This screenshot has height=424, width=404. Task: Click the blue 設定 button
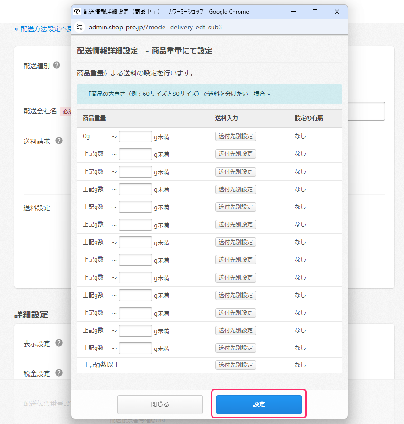click(x=259, y=405)
